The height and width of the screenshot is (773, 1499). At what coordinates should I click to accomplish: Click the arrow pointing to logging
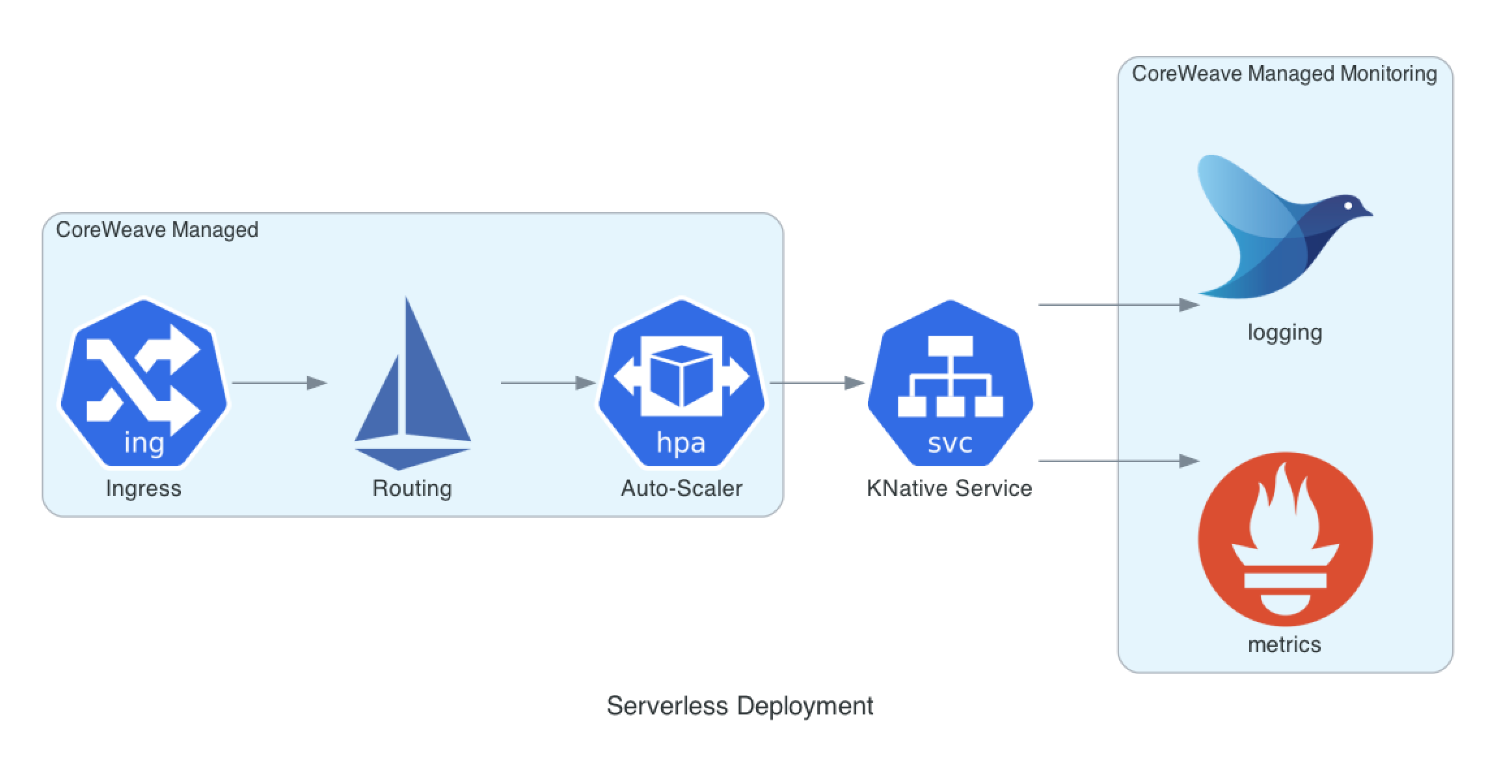(x=1118, y=305)
